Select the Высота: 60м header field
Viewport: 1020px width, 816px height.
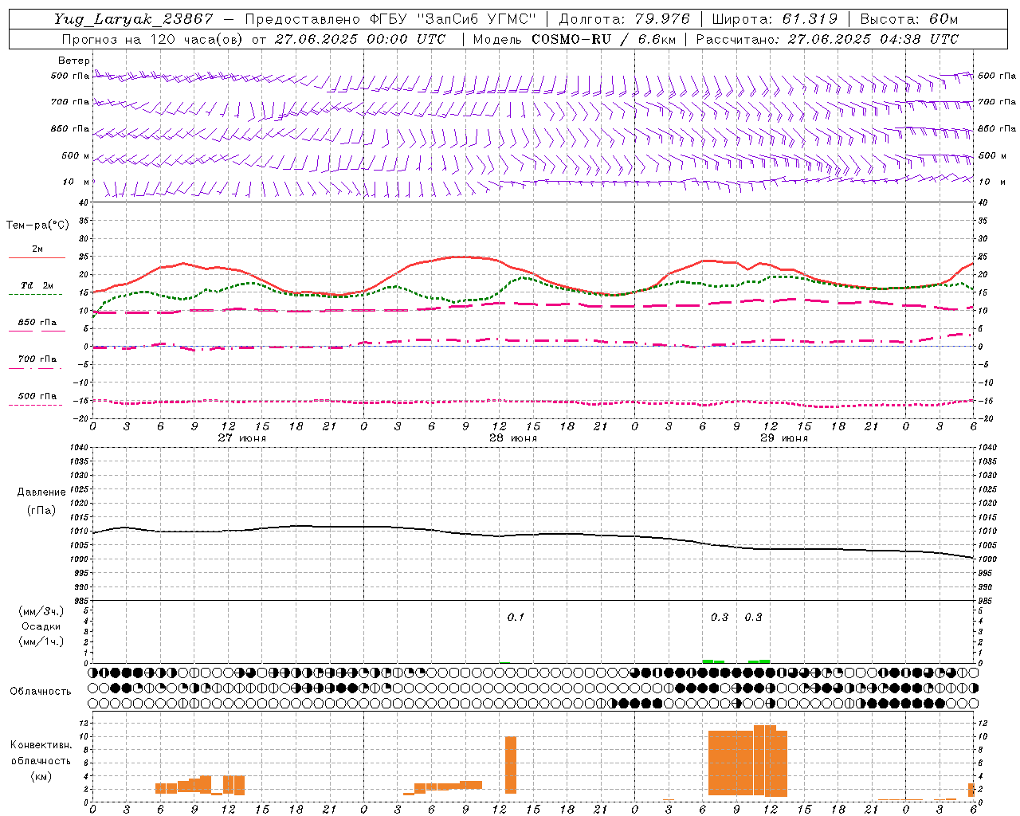tap(909, 19)
